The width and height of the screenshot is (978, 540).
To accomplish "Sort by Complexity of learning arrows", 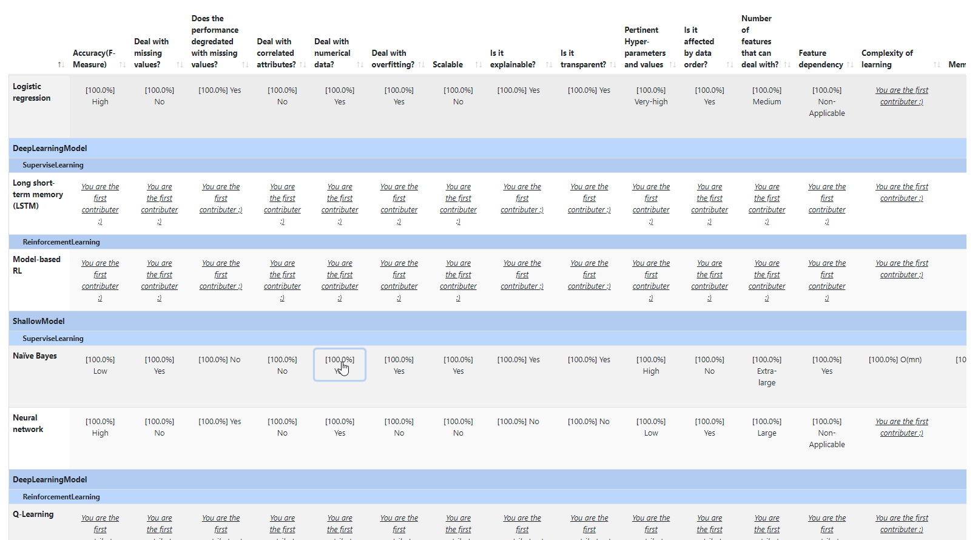I will (x=937, y=65).
